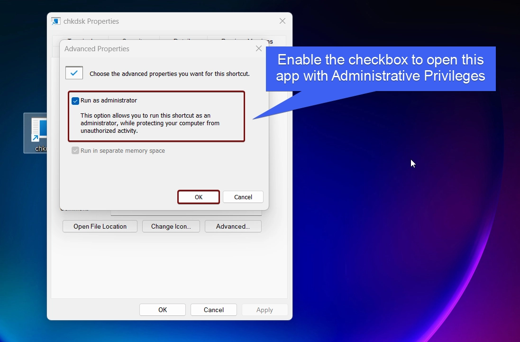Screen dimensions: 520x342
Task: Click OK in chkdsk Properties window
Action: point(163,310)
